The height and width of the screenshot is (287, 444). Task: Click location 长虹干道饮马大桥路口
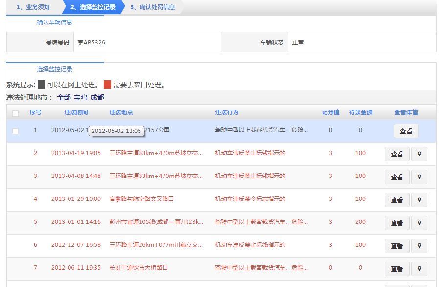[x=139, y=268]
